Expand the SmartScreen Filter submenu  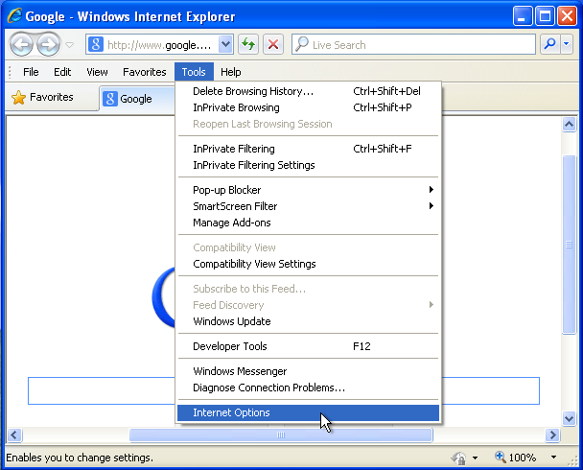click(x=308, y=206)
